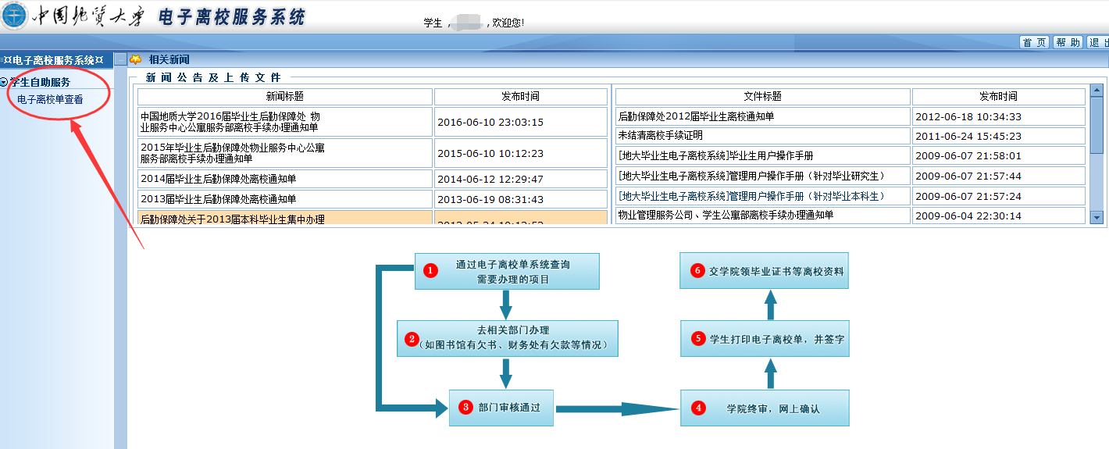Open the 2016届毕业生 logistics notice news item
Image resolution: width=1109 pixels, height=449 pixels.
pyautogui.click(x=230, y=122)
